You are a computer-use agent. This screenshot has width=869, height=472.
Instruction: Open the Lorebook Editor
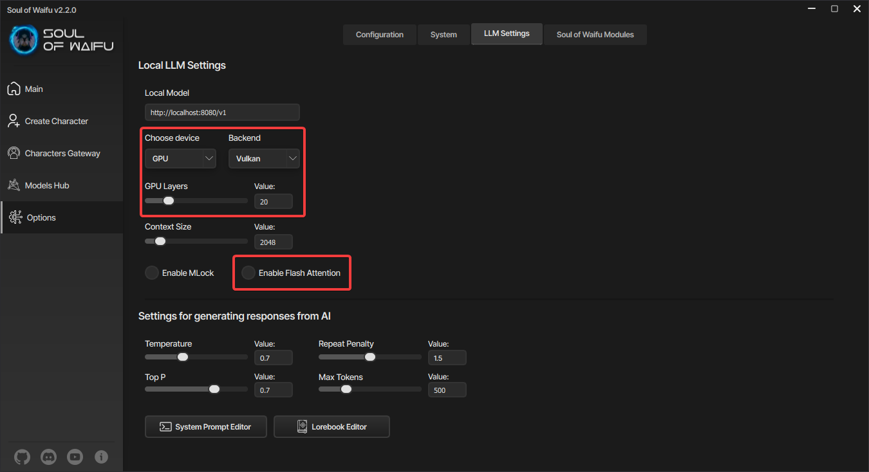332,426
